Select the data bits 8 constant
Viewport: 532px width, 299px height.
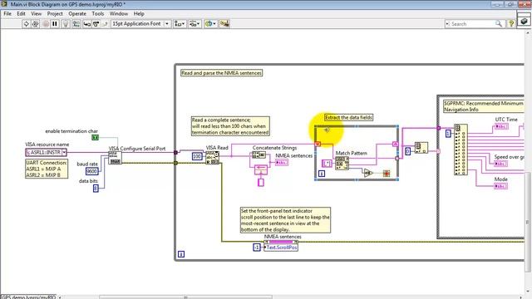pyautogui.click(x=96, y=189)
